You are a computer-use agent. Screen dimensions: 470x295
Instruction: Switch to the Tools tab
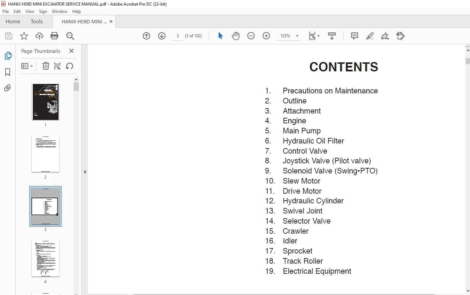[x=37, y=22]
